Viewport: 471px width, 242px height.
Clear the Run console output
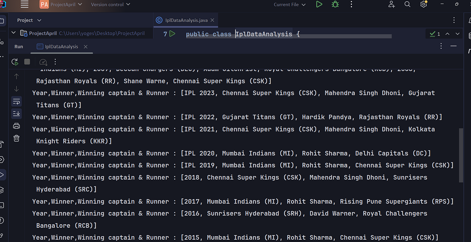(x=16, y=138)
